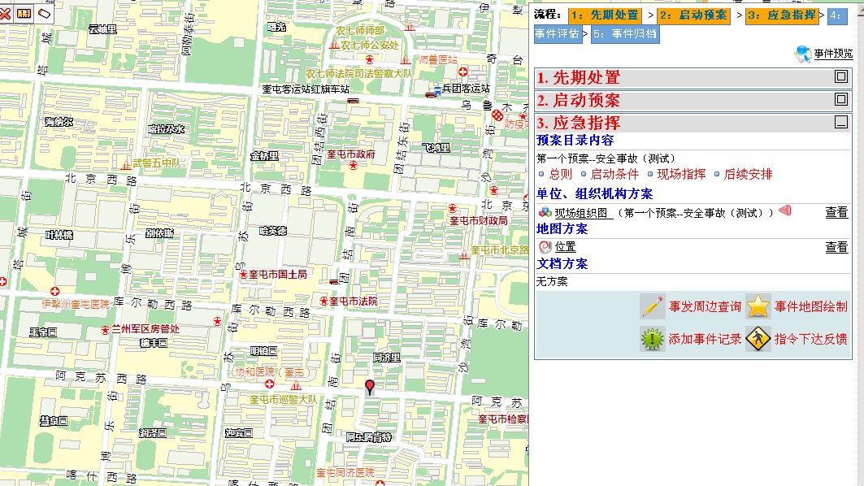Open 指令下达反馈
The width and height of the screenshot is (864, 486).
(x=810, y=339)
